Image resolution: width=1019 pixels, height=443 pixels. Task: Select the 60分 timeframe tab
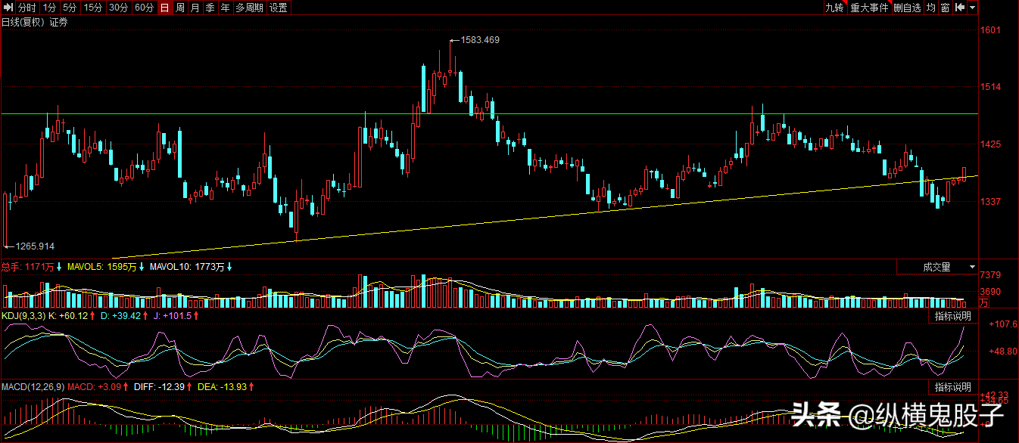click(x=143, y=8)
